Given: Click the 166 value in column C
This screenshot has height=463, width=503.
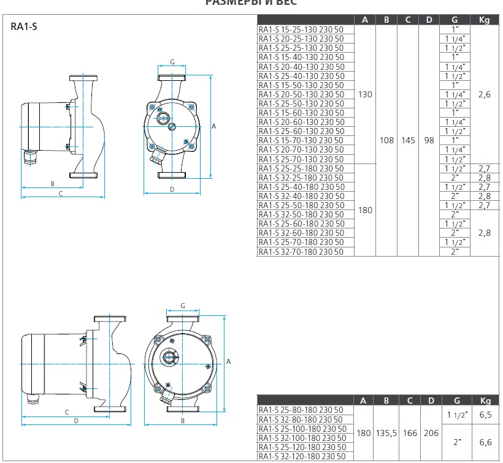Looking at the screenshot, I should point(410,433).
